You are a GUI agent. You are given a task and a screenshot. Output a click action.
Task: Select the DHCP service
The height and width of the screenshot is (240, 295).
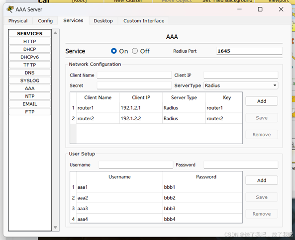[x=30, y=49]
